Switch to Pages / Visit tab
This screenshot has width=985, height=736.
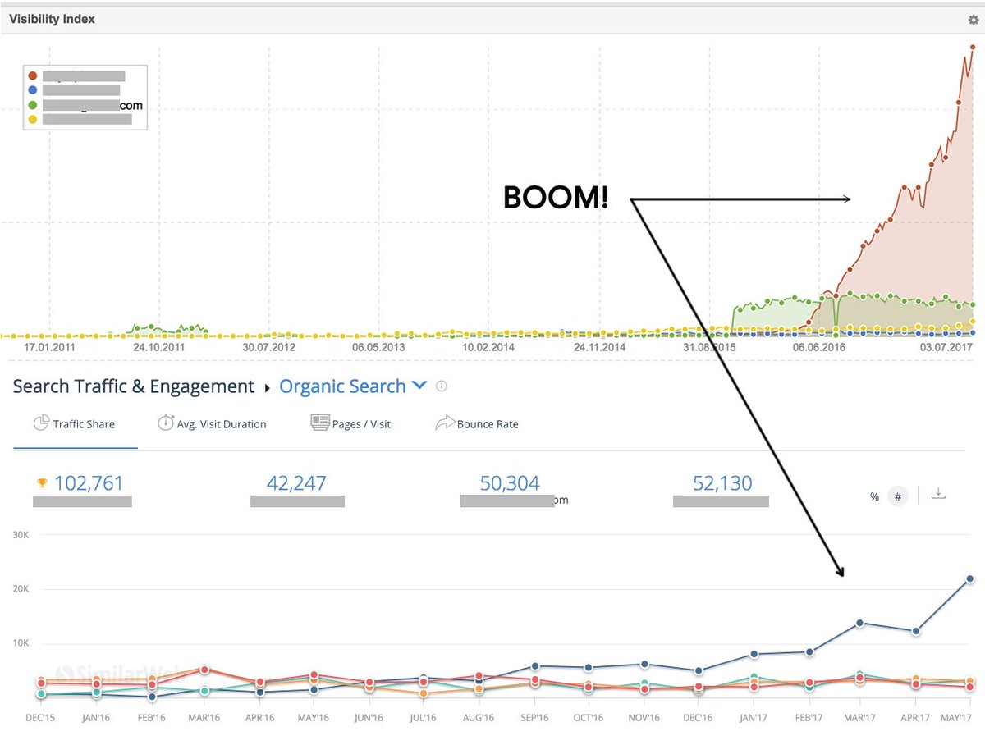pos(350,424)
